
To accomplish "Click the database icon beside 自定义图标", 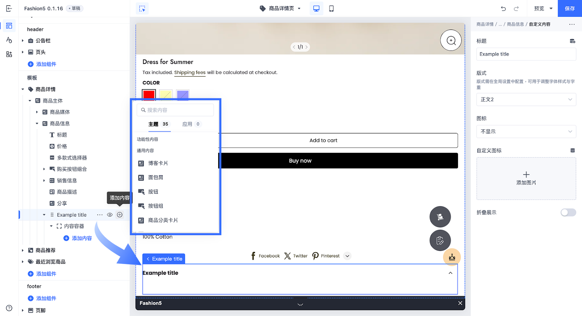I will click(x=573, y=151).
